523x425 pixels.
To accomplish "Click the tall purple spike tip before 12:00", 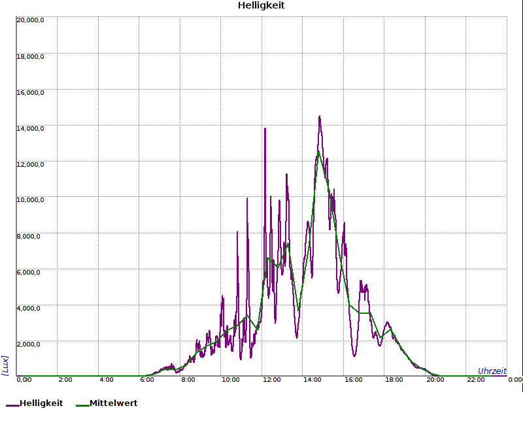I will click(265, 129).
